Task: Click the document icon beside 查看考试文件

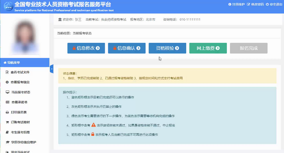Action: [7, 72]
